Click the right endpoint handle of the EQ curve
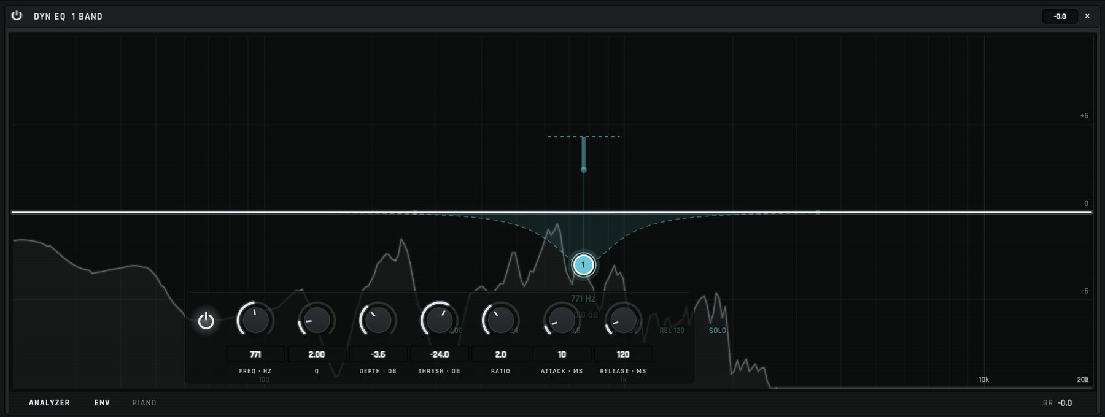1105x417 pixels. click(x=818, y=212)
